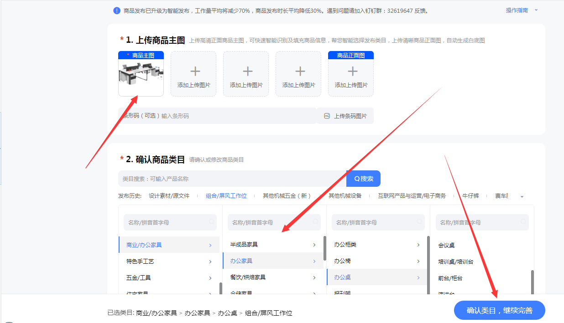This screenshot has width=564, height=323.
Task: Click search icon in fourth column filter
Action: 523,222
